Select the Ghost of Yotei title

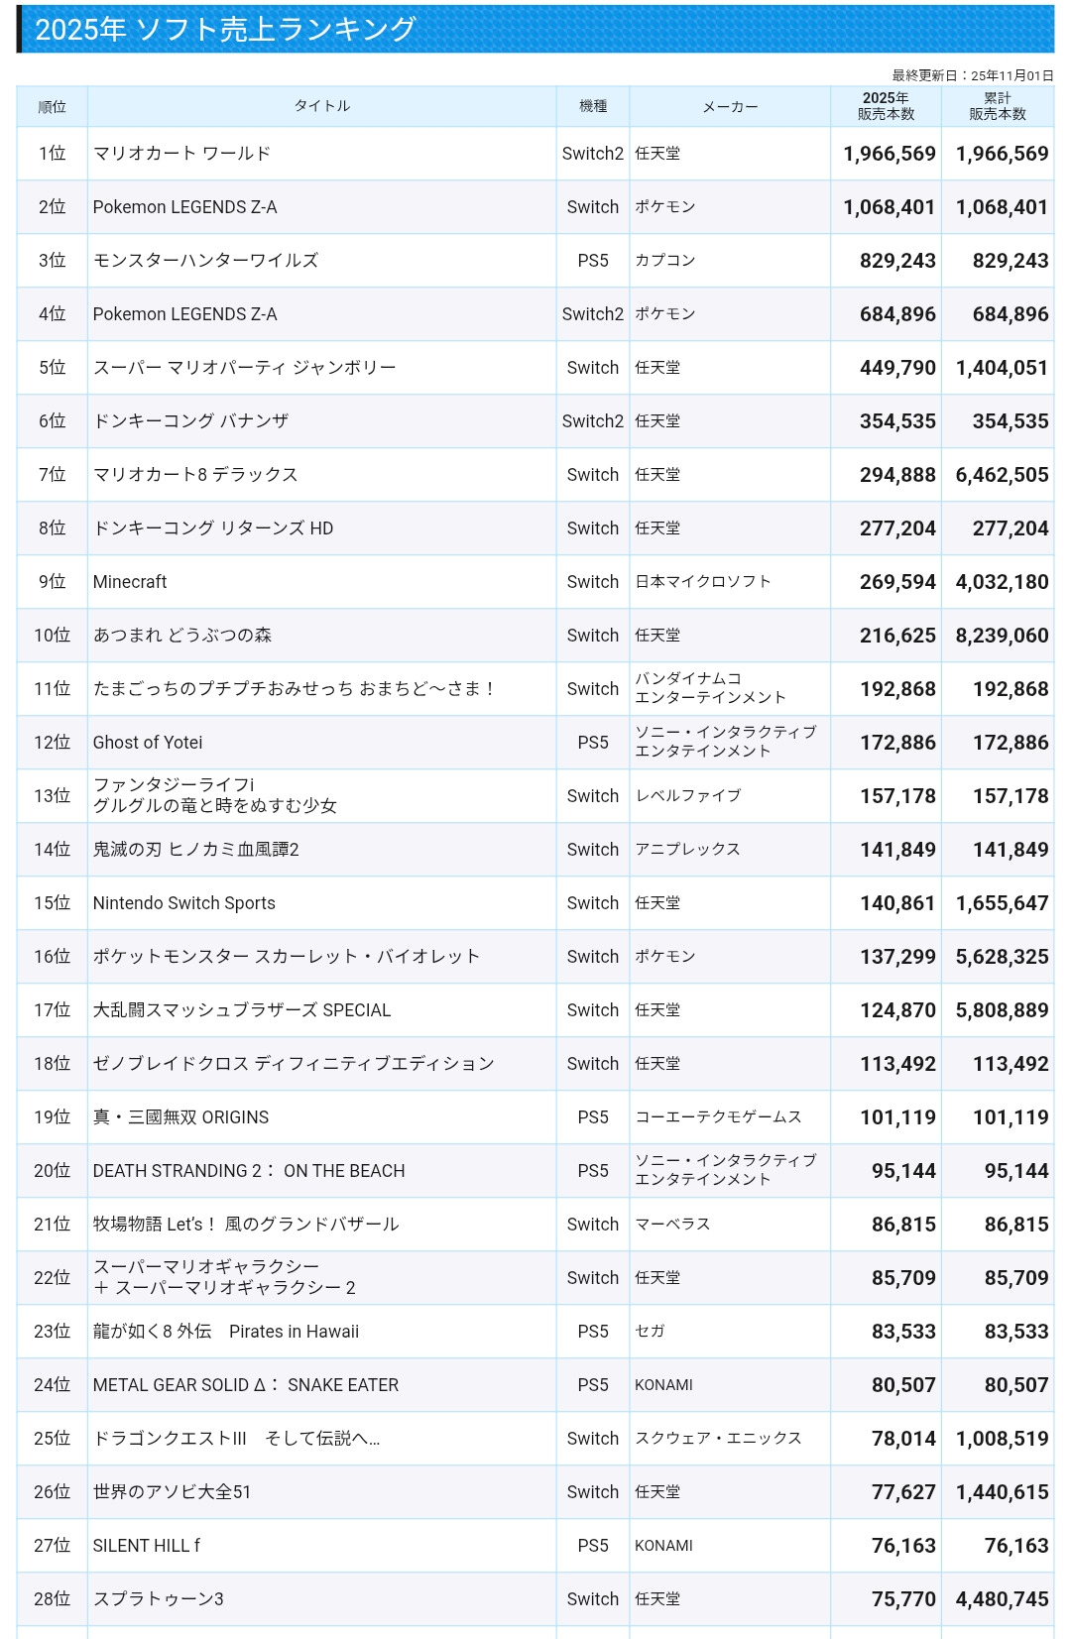[148, 743]
